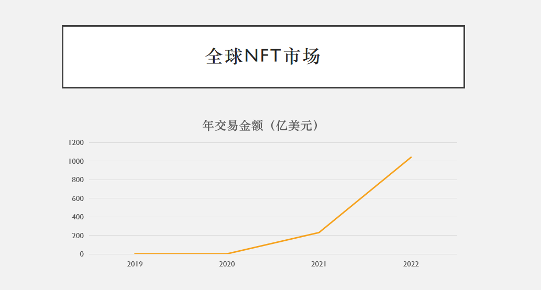The width and height of the screenshot is (541, 290).
Task: Select the x-axis label 2020
Action: coord(227,264)
